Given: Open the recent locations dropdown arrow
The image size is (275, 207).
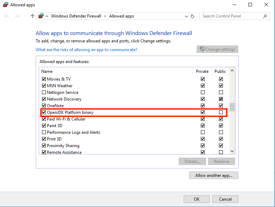Looking at the screenshot, I should click(25, 16).
